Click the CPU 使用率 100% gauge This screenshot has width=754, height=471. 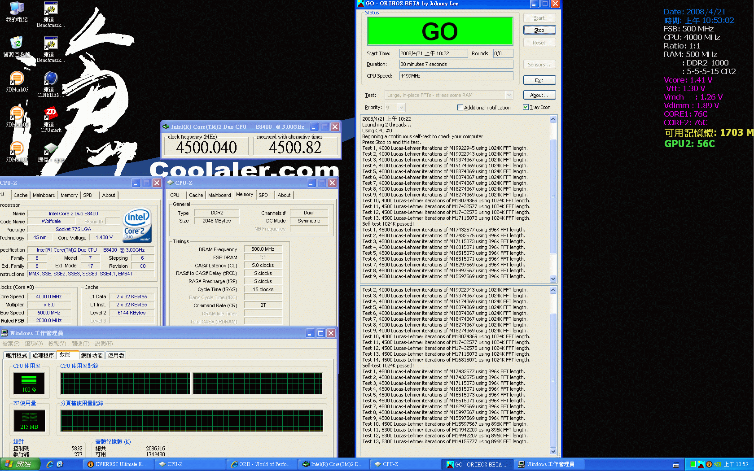pos(29,384)
